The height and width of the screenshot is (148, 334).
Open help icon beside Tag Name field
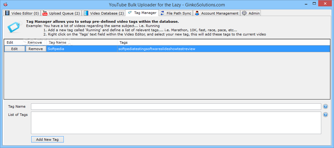[x=325, y=106]
